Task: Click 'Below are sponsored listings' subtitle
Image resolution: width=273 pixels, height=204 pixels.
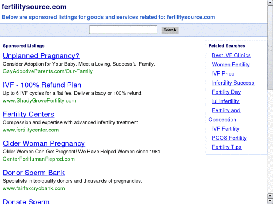Action: [108, 17]
